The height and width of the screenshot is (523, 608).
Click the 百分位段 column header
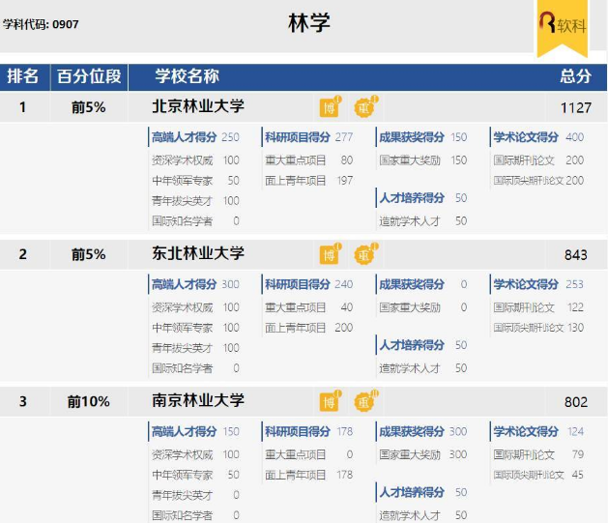point(89,76)
